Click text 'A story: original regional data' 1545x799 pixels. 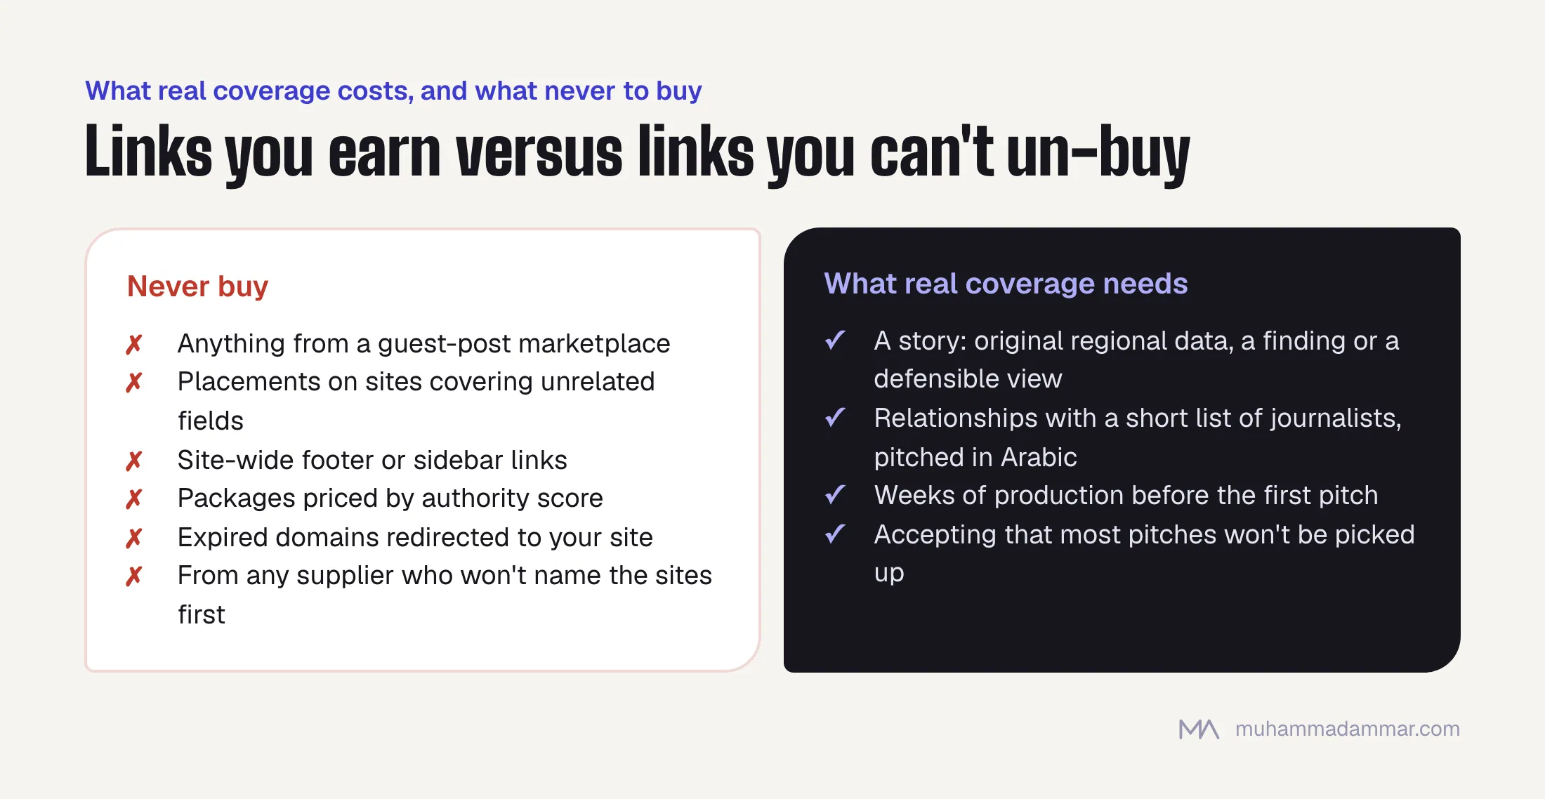point(1053,341)
